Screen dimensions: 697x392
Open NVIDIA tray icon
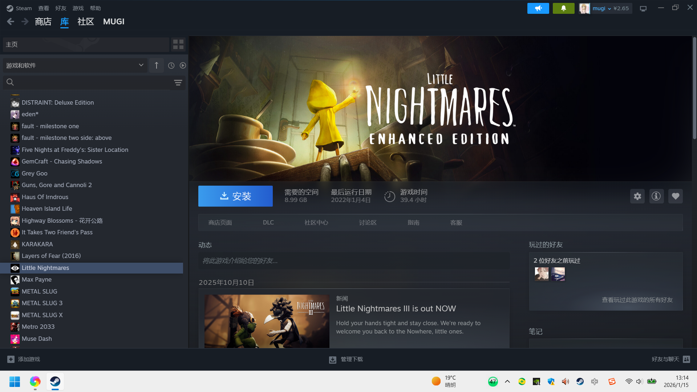point(536,381)
